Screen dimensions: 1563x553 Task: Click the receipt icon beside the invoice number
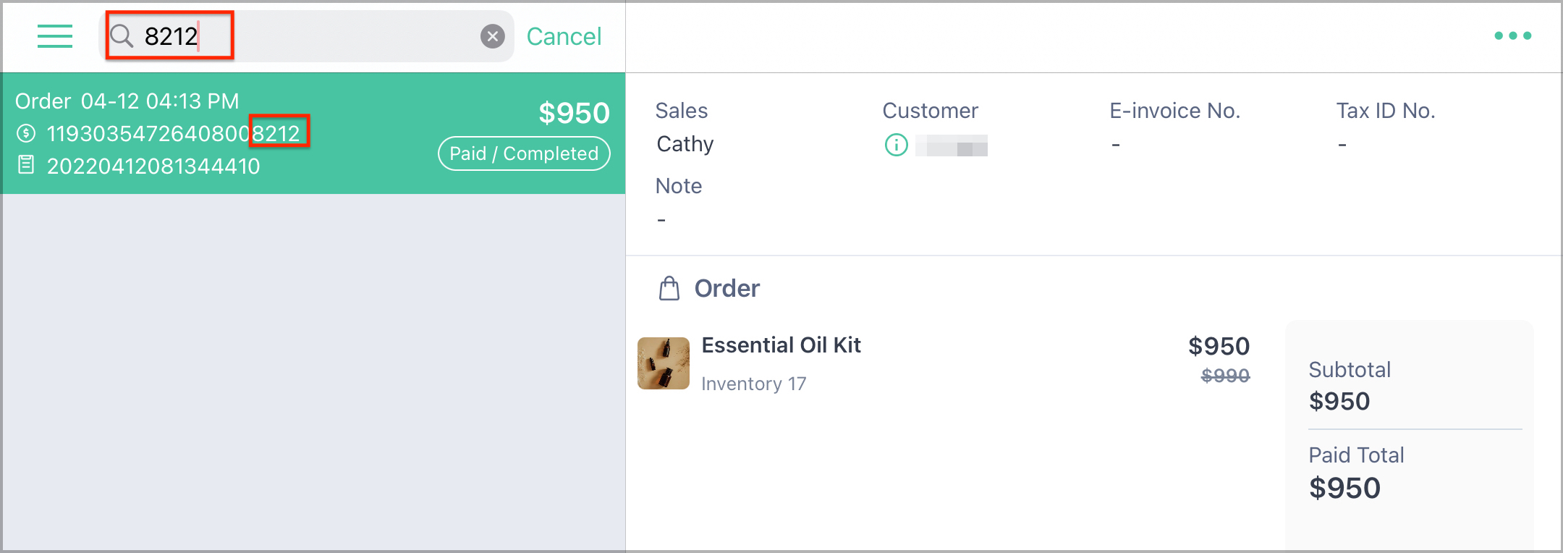pyautogui.click(x=27, y=165)
